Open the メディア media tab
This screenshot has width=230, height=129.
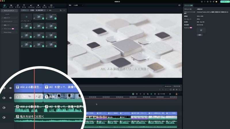pos(5,6)
